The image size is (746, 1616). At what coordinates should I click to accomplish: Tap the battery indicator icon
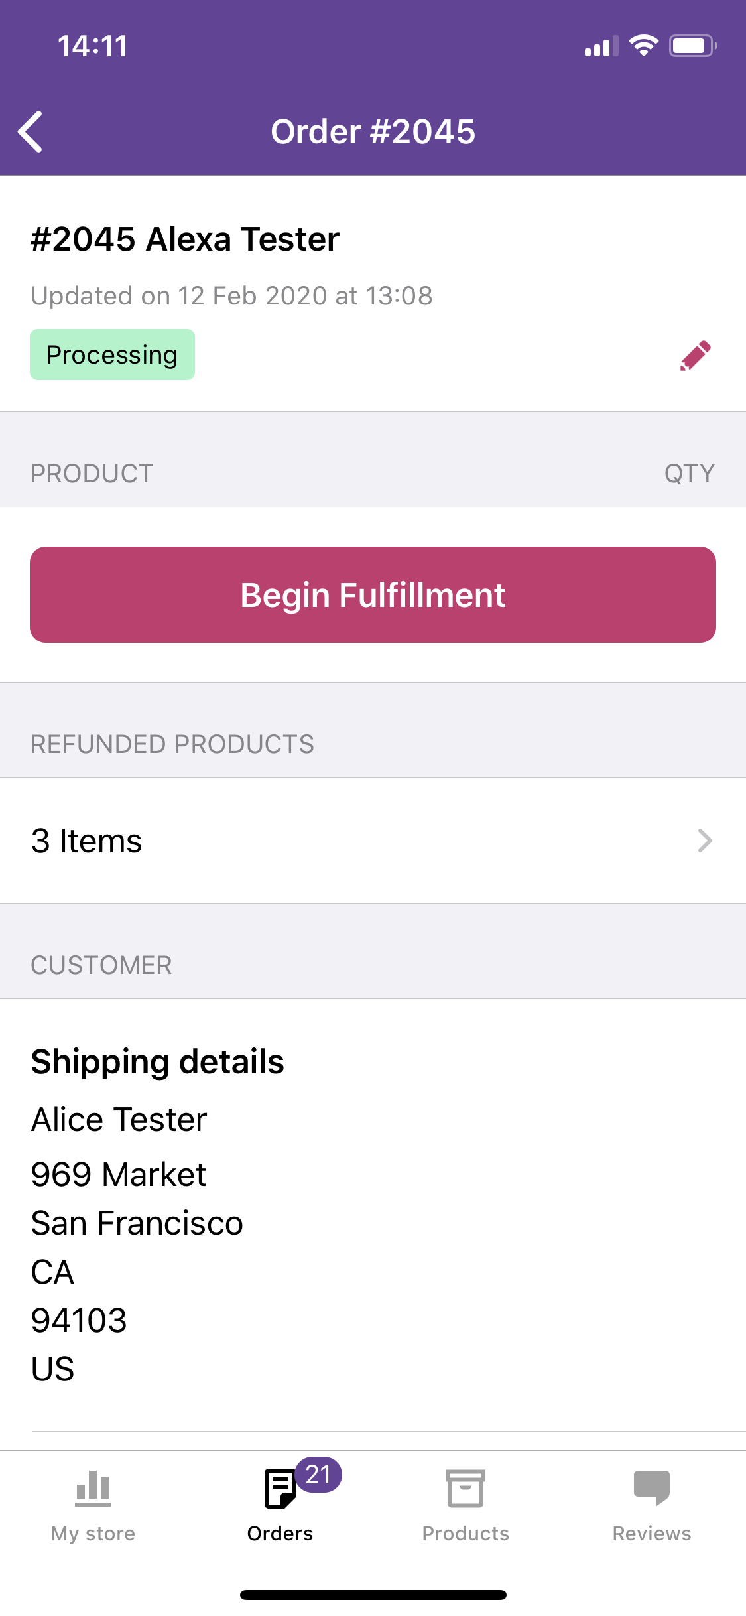coord(693,46)
